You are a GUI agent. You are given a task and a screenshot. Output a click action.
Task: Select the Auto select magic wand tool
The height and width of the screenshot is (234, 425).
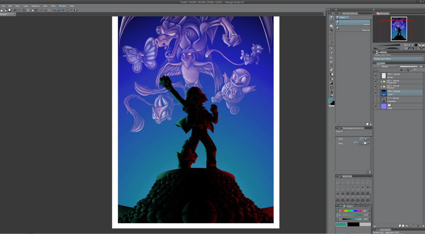point(331,39)
